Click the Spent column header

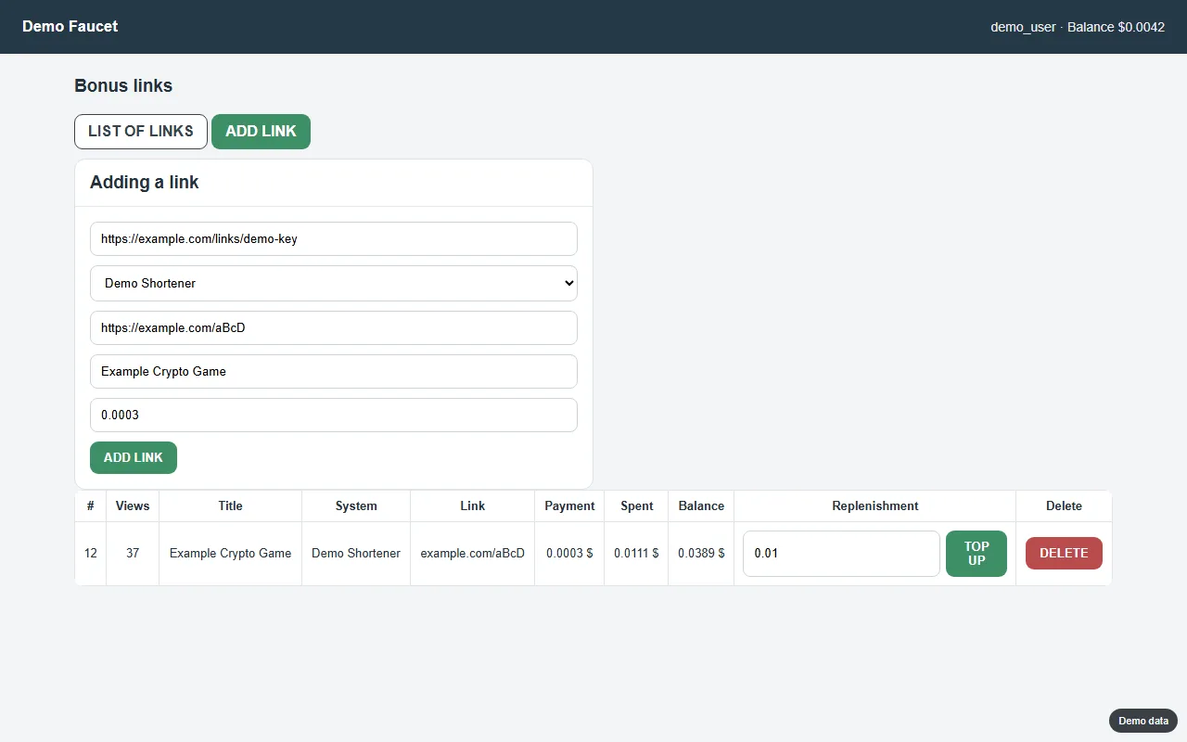click(x=636, y=505)
